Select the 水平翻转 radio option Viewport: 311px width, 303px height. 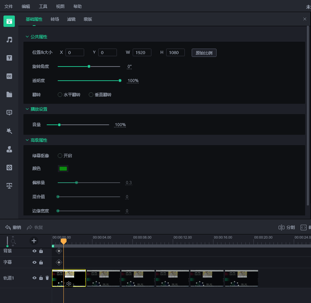60,95
